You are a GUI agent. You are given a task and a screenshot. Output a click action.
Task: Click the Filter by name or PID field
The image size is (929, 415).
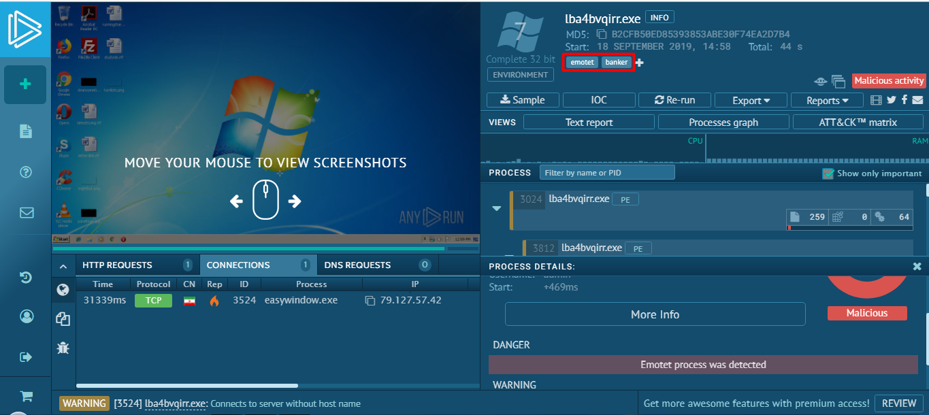point(607,173)
